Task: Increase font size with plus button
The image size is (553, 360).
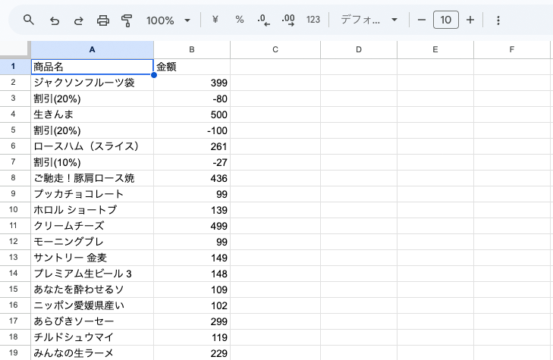Action: click(x=470, y=20)
